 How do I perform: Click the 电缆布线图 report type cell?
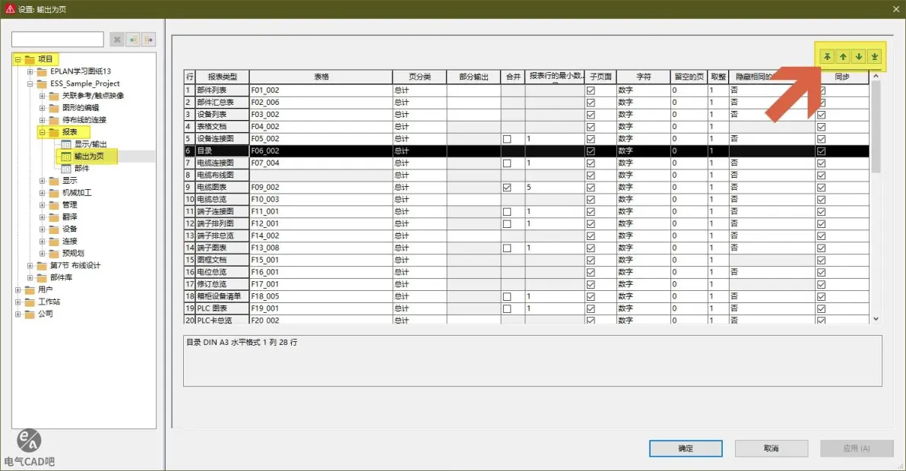223,175
